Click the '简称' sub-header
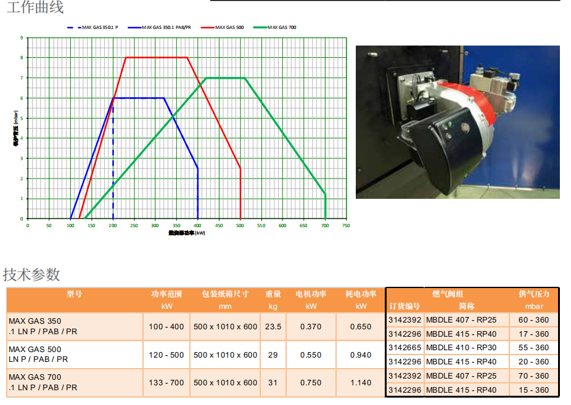571x405 pixels. coord(467,306)
